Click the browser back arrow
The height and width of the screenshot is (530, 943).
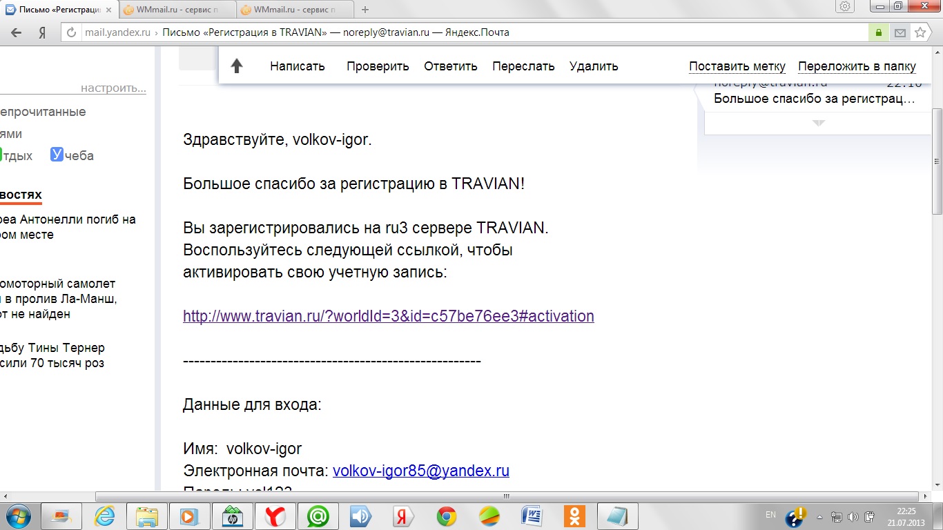17,32
